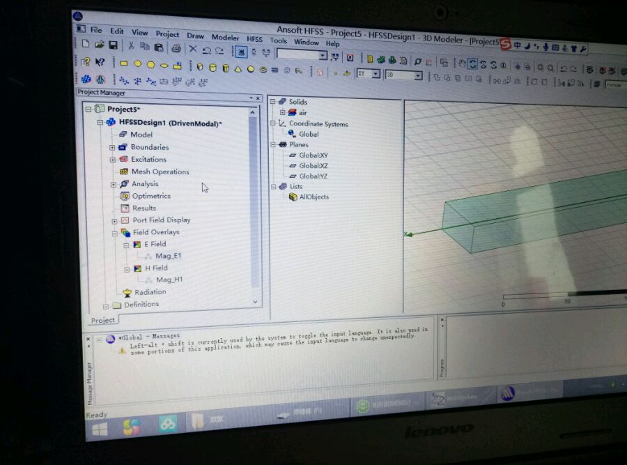
Task: Collapse the HFSSDesign1 tree node
Action: pos(100,123)
